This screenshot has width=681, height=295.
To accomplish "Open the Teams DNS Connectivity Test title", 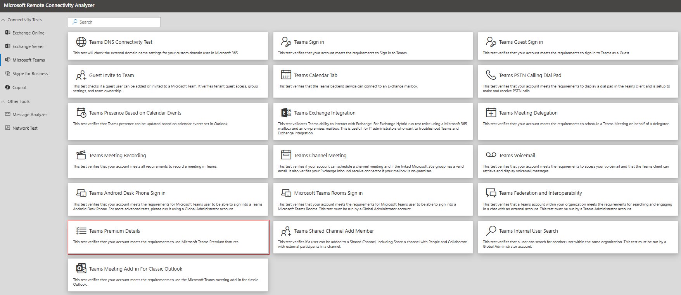I will click(x=121, y=42).
